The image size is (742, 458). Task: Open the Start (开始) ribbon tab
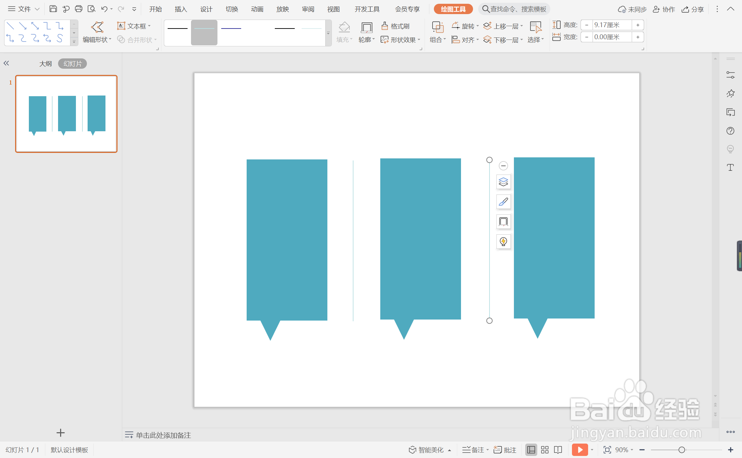[155, 9]
